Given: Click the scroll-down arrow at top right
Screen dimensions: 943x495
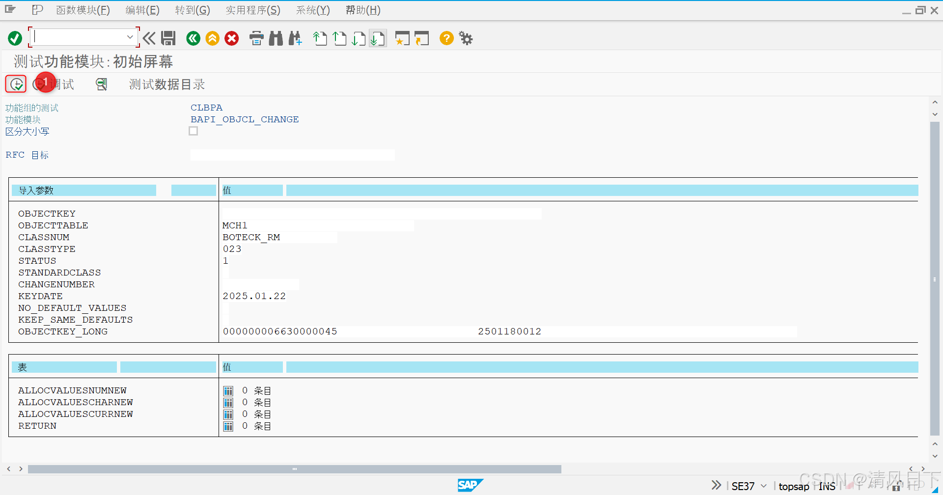Looking at the screenshot, I should tap(935, 114).
